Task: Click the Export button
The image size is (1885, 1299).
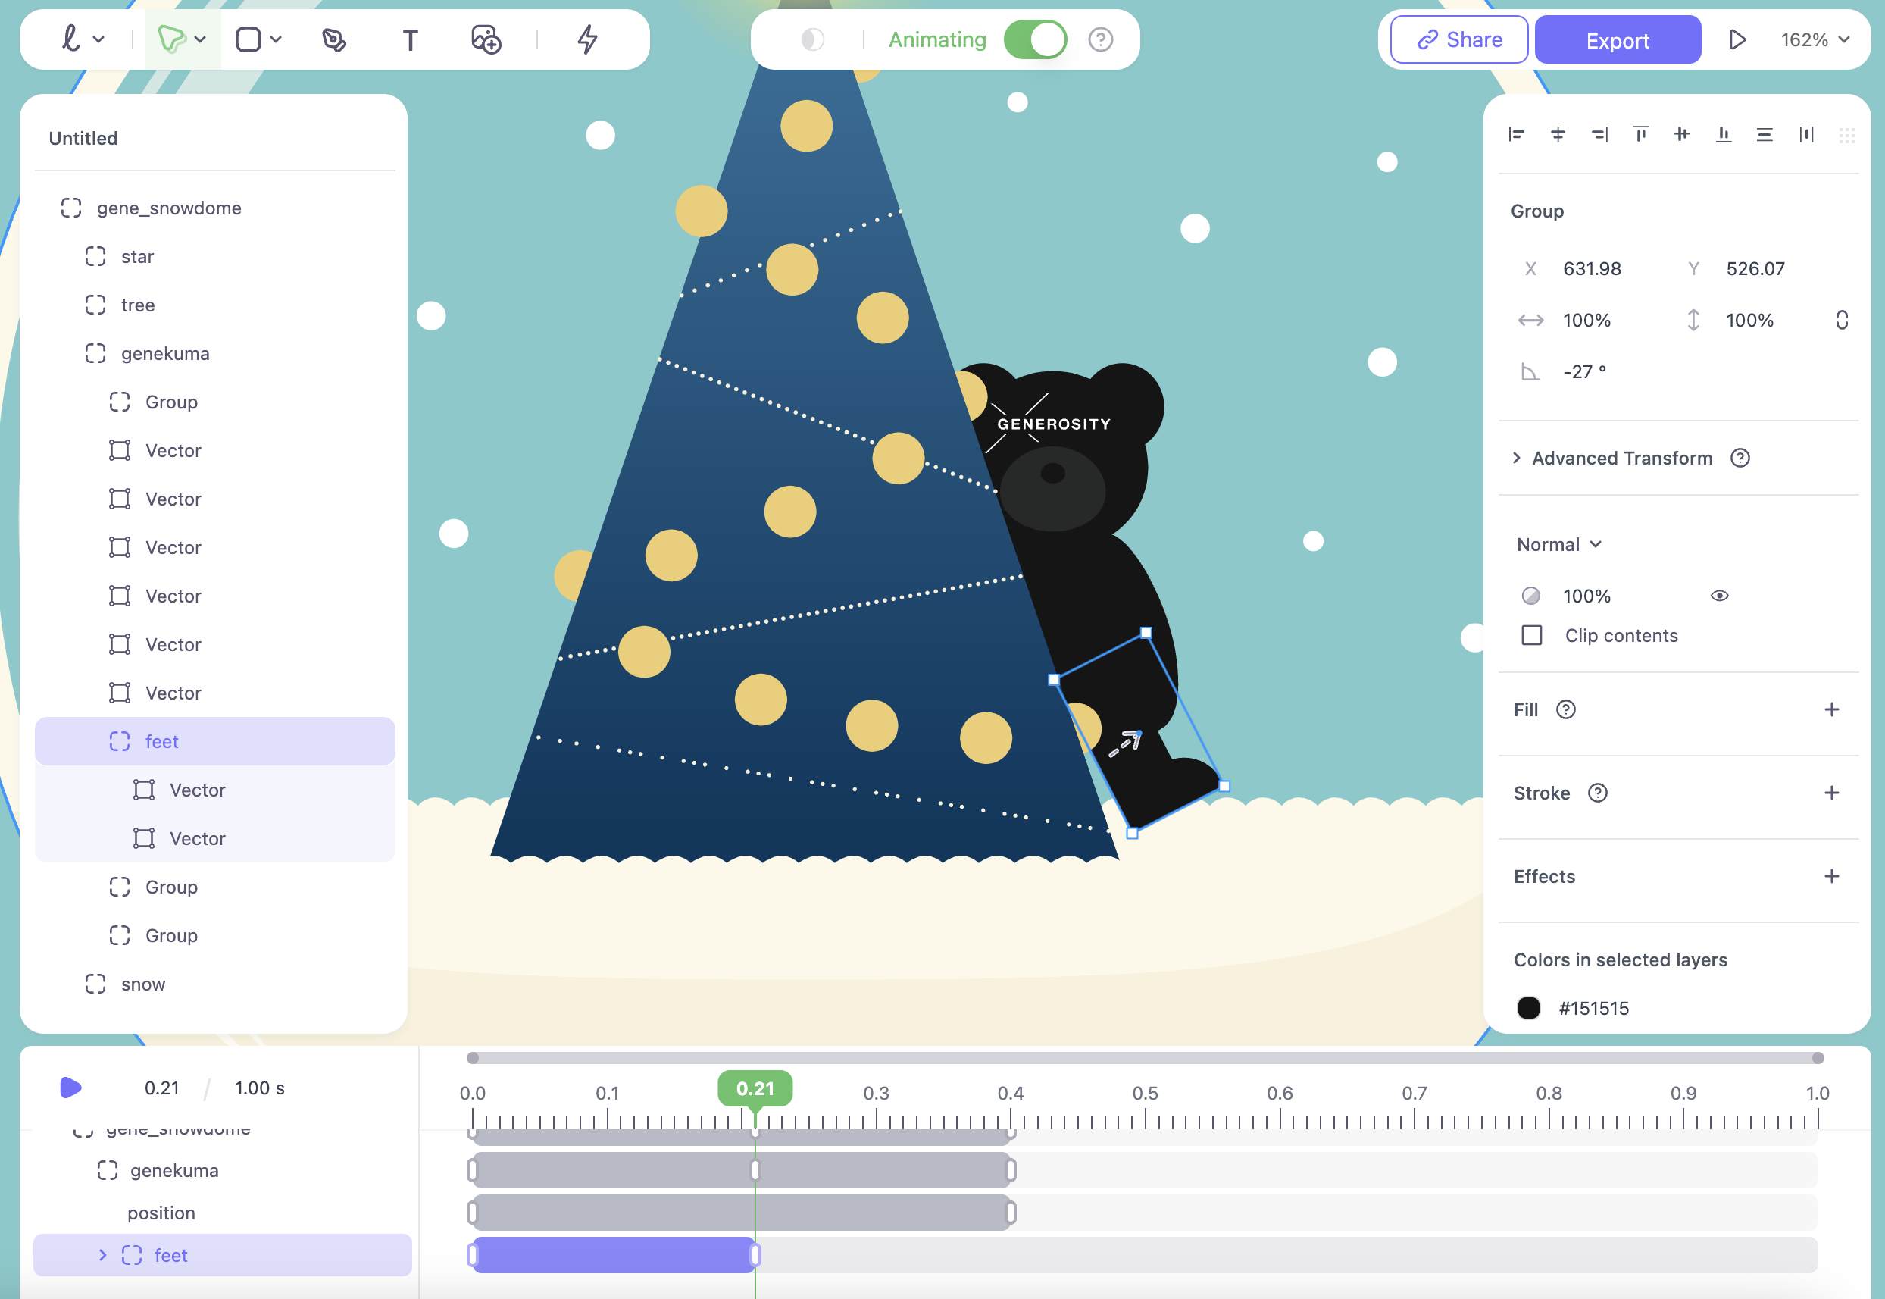Action: click(1617, 40)
